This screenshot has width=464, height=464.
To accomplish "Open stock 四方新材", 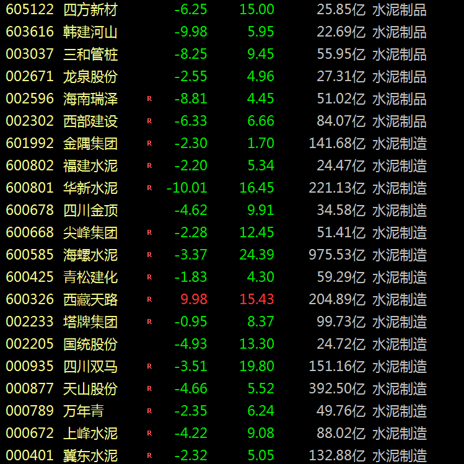I will pos(90,9).
